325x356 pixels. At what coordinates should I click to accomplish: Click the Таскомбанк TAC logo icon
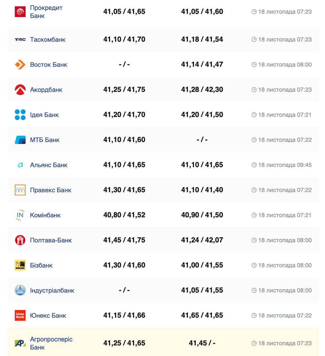click(x=20, y=39)
